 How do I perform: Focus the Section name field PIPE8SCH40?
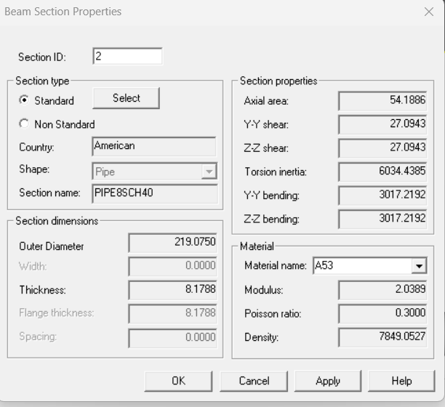pyautogui.click(x=155, y=193)
